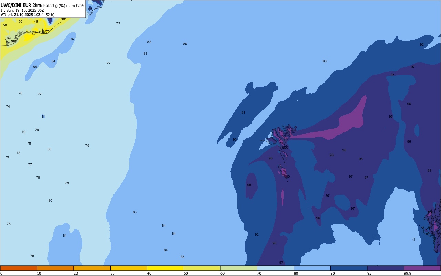The height and width of the screenshot is (276, 441).
Task: Click the pale blue 70–80 legend swatch
Action: [275, 268]
